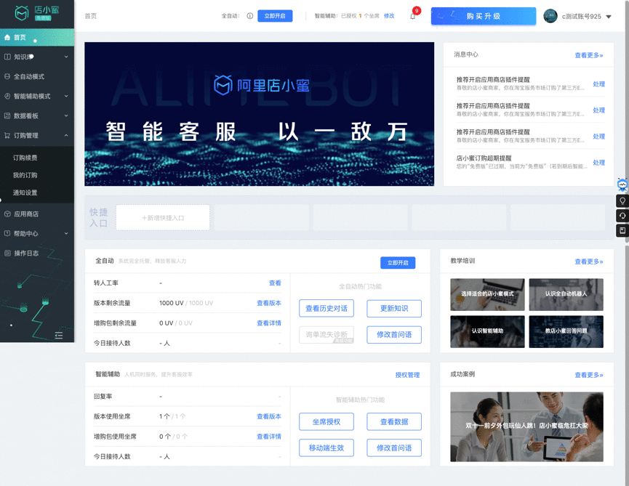Expand the 数据看板 chevron
The height and width of the screenshot is (486, 629).
pyautogui.click(x=66, y=116)
